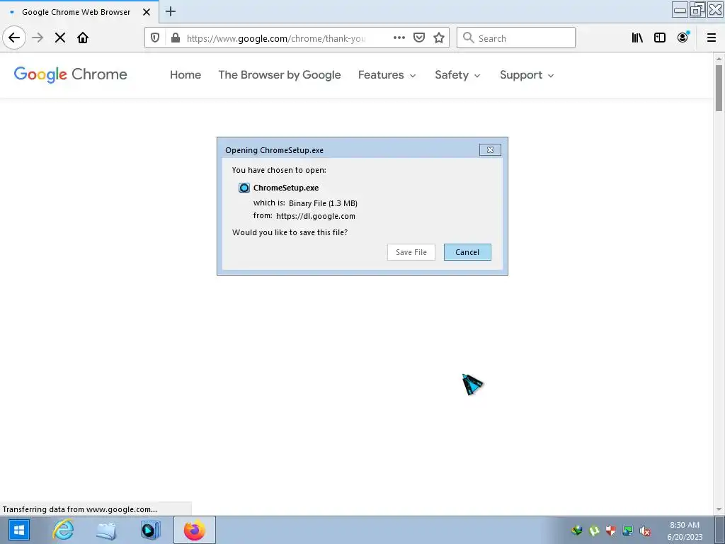Show site security padlock info
725x544 pixels.
coord(176,38)
